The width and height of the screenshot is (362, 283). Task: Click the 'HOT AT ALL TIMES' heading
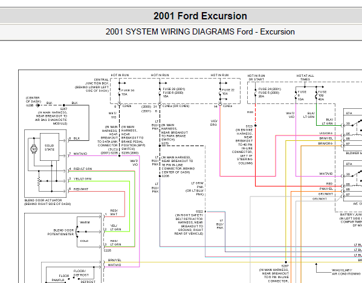coord(305,77)
